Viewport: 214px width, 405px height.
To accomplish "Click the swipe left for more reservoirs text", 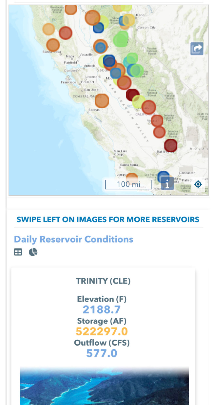I will click(108, 220).
